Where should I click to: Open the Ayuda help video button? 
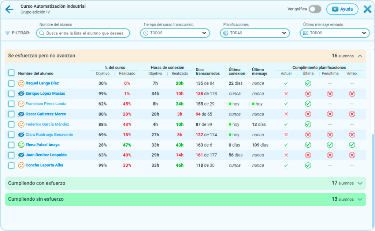click(x=342, y=9)
